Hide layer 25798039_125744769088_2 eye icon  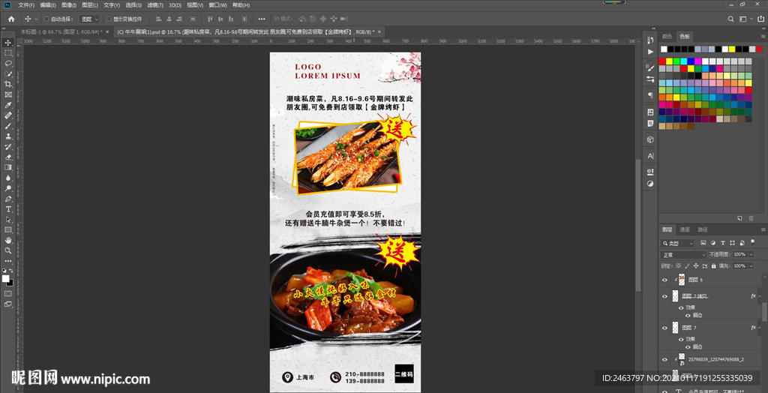tap(664, 359)
